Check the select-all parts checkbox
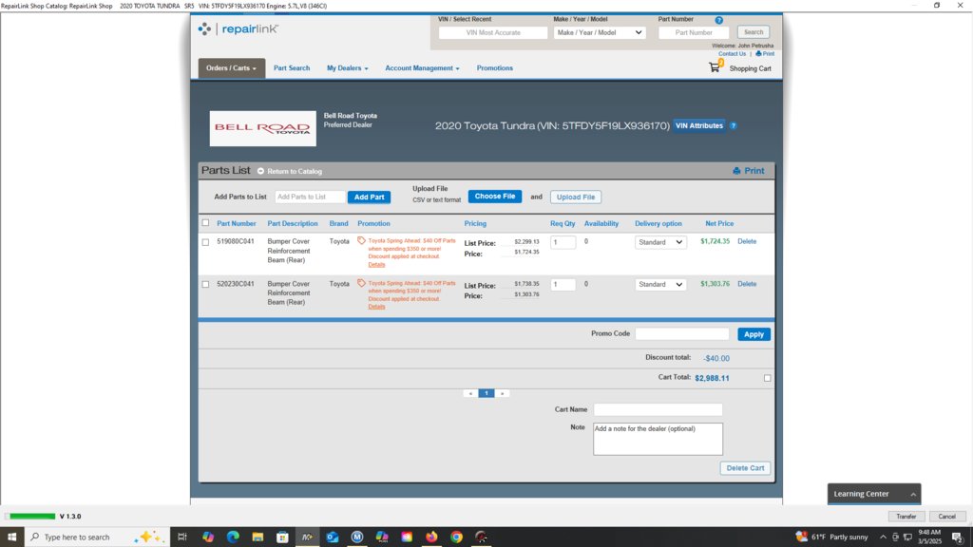Screen dimensions: 973x547 tap(205, 223)
